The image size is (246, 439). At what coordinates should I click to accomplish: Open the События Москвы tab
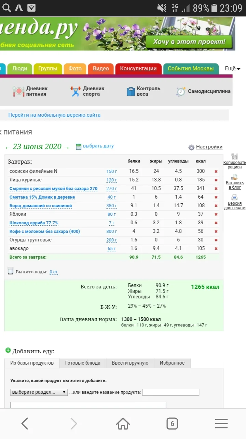coord(191,69)
